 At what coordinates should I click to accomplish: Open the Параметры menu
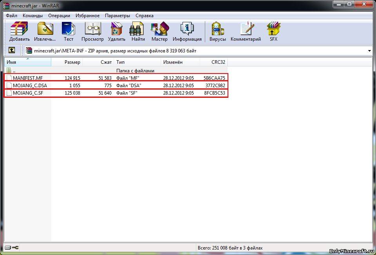pyautogui.click(x=117, y=16)
